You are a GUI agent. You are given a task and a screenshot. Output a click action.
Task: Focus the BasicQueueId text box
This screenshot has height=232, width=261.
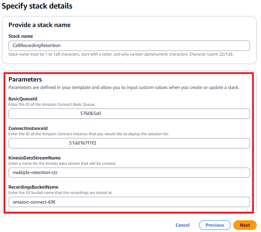(x=129, y=114)
